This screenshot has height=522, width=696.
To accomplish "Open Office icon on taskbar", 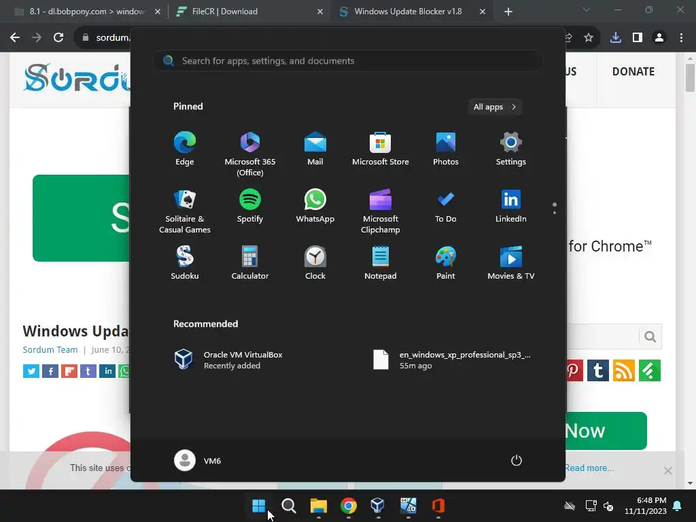I will tap(438, 506).
